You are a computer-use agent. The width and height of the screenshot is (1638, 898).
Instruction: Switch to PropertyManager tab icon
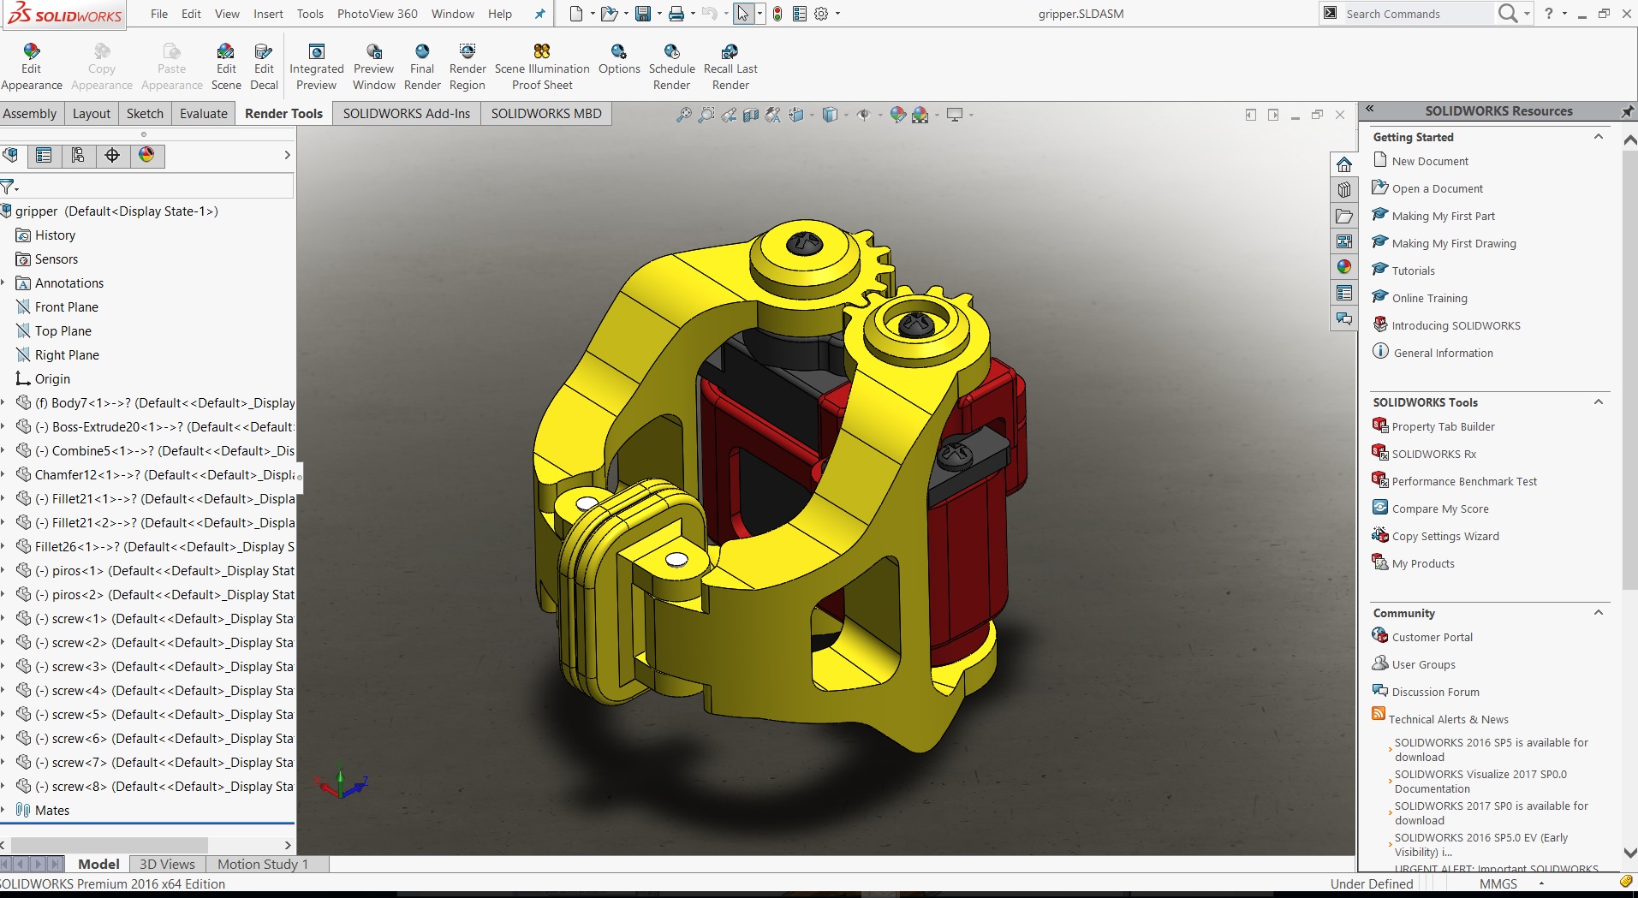click(x=44, y=155)
